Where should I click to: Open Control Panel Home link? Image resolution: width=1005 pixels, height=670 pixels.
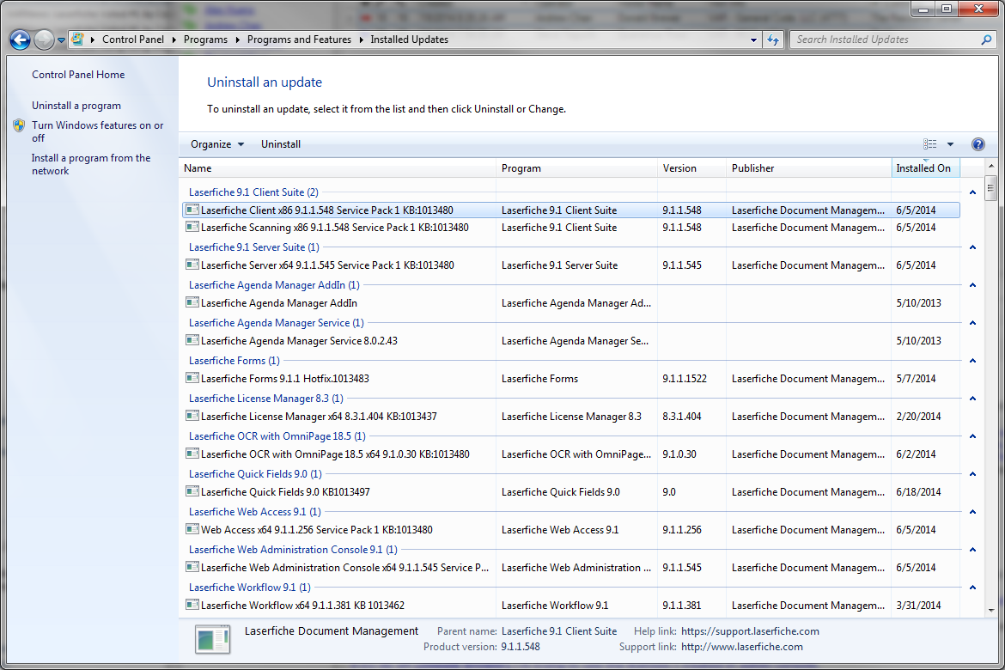point(78,75)
